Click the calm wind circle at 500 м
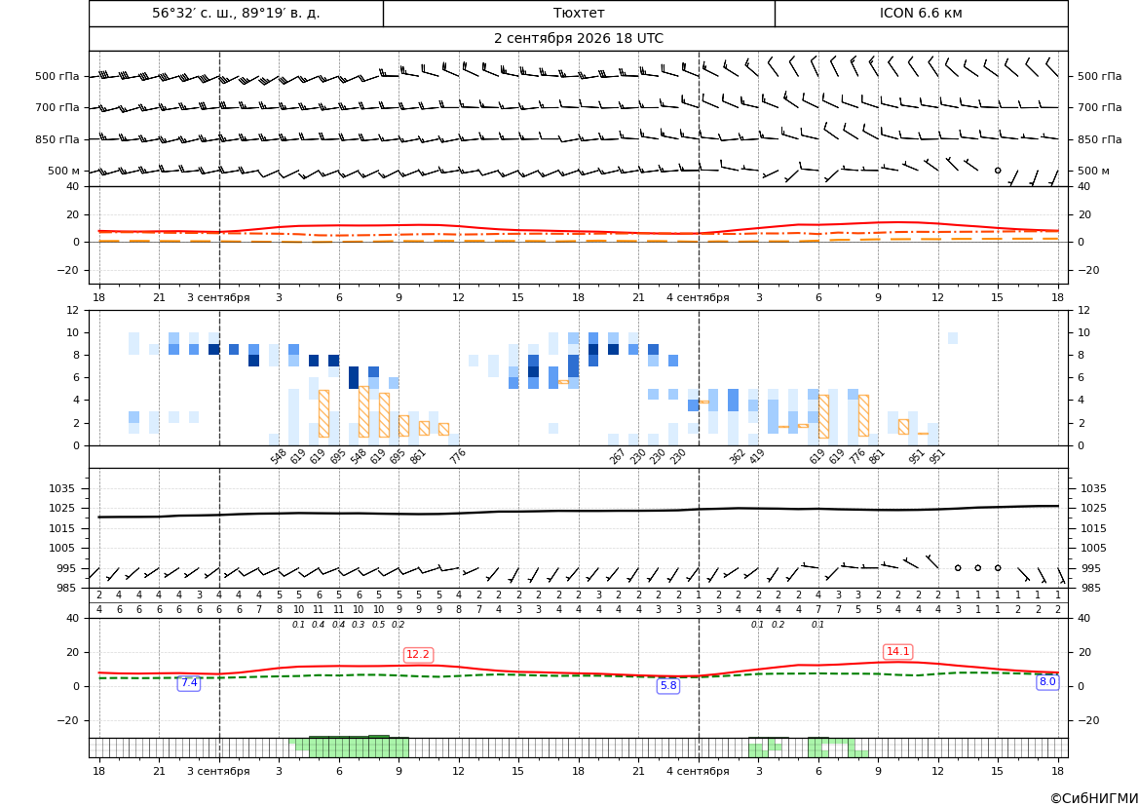 (998, 170)
